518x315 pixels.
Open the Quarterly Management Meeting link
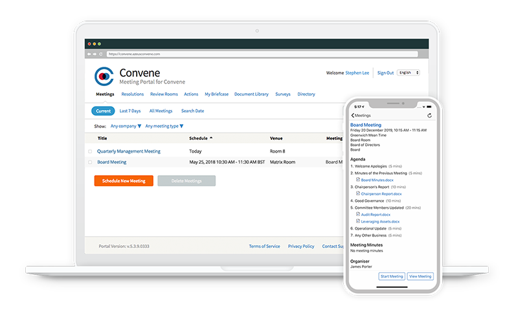click(128, 151)
